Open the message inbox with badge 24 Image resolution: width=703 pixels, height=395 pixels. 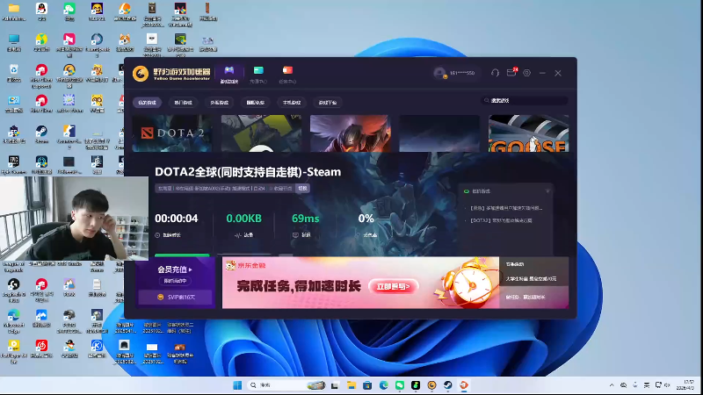pyautogui.click(x=511, y=73)
